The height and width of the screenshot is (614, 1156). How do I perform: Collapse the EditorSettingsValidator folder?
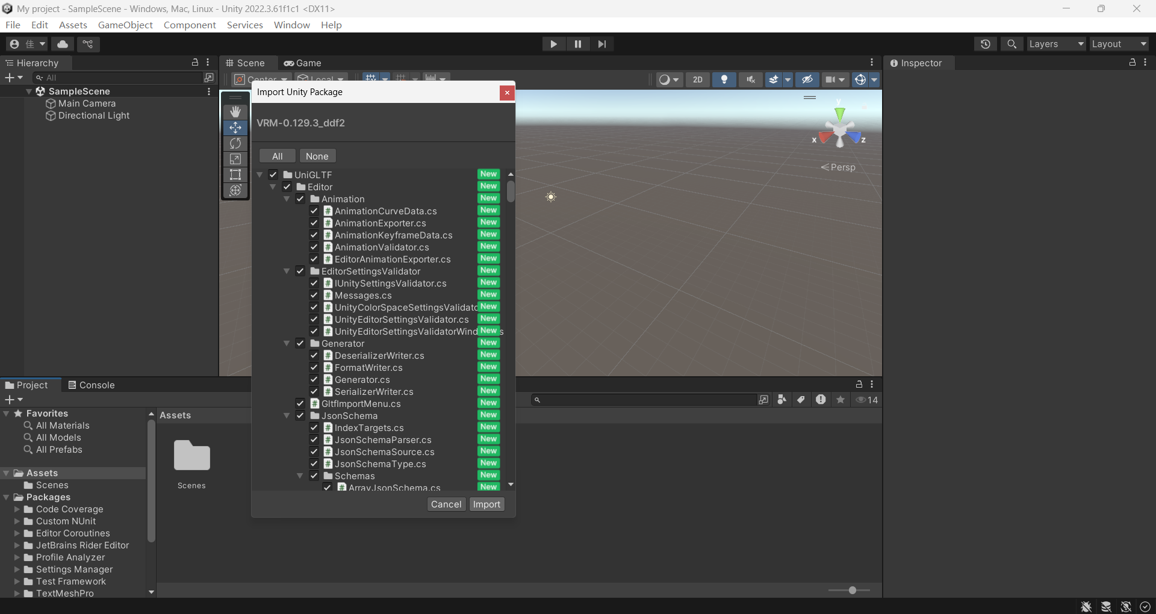pyautogui.click(x=287, y=271)
